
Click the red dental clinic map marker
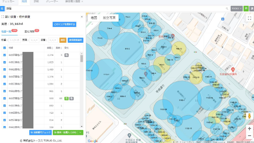(233, 69)
